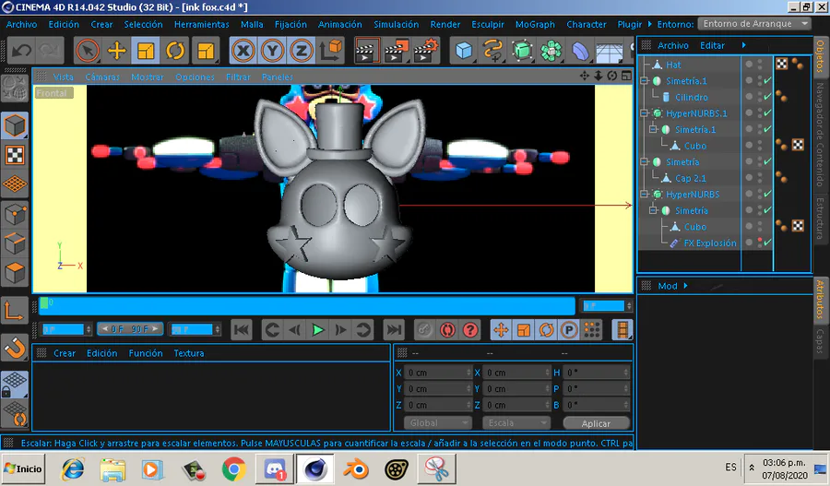Image resolution: width=830 pixels, height=486 pixels.
Task: Open the Escala dropdown in coordinates panel
Action: (516, 423)
